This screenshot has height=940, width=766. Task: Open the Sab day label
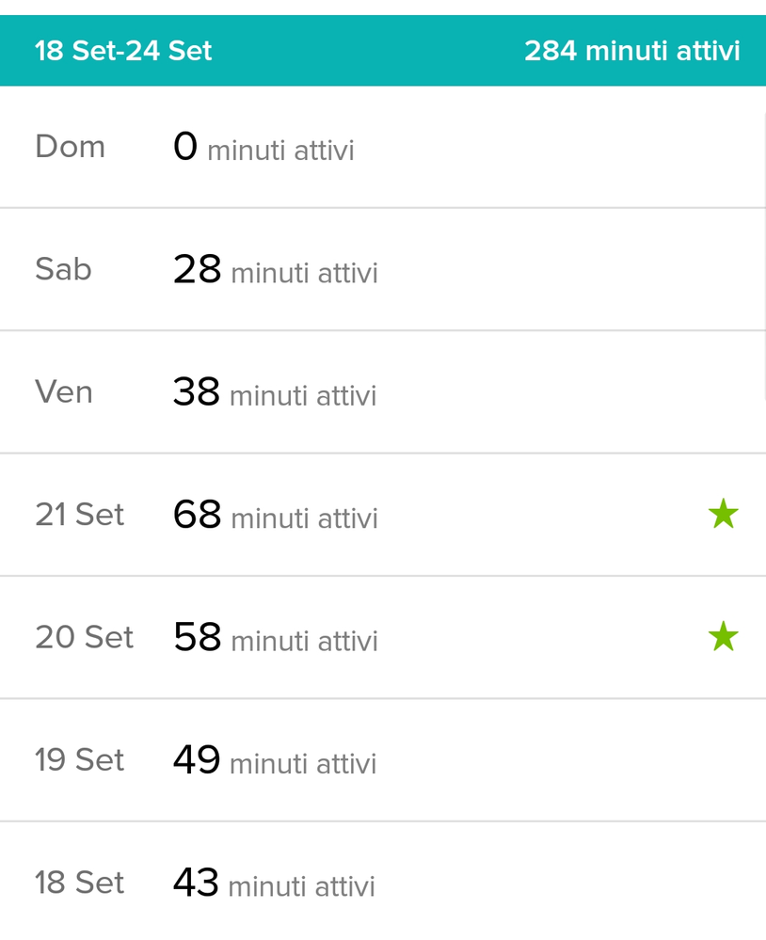(x=63, y=269)
